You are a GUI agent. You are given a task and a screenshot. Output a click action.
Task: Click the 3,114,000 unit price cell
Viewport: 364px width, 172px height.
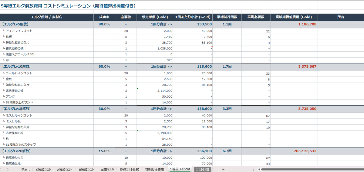[155, 91]
